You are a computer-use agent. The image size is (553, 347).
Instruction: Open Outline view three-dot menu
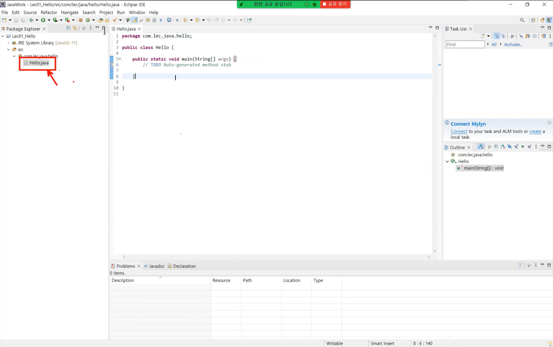point(536,147)
